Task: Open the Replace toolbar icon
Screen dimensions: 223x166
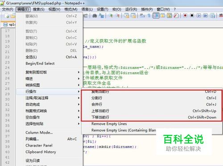Action: pos(101,16)
